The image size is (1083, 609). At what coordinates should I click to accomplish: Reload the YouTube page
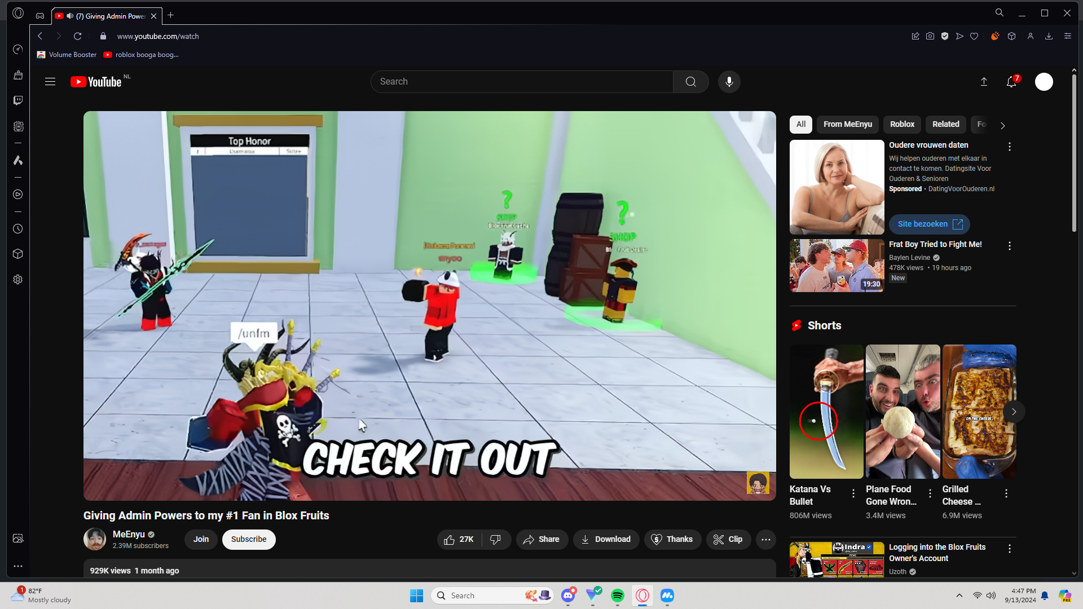point(78,36)
